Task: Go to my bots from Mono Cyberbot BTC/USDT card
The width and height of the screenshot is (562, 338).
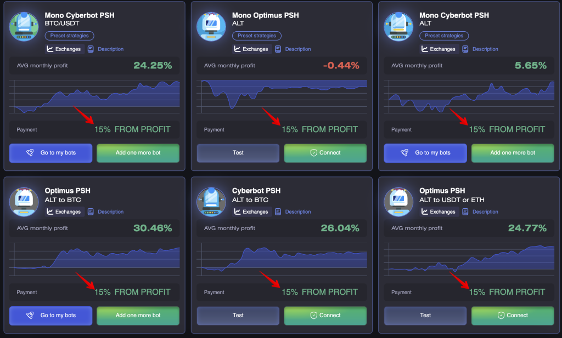Action: [50, 153]
